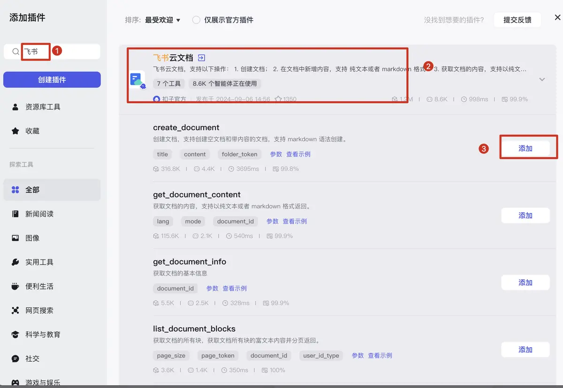Screen dimensions: 563x388
Task: Add the get_document_content tool
Action: (x=525, y=215)
